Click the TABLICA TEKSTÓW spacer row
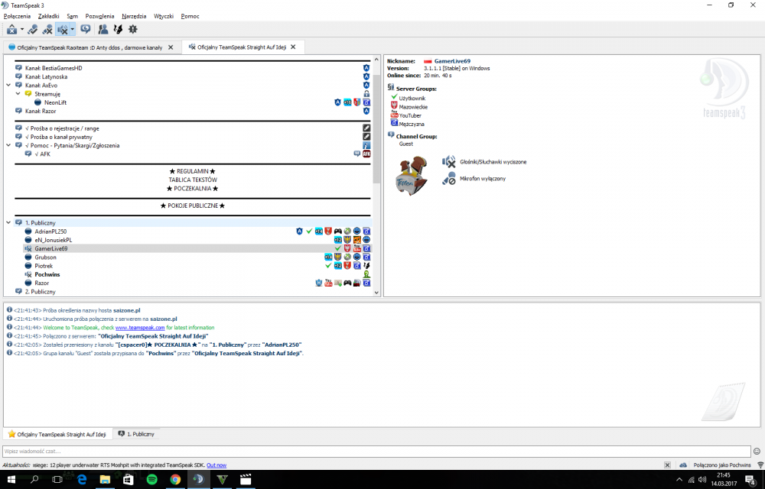This screenshot has height=489, width=765. coord(193,180)
